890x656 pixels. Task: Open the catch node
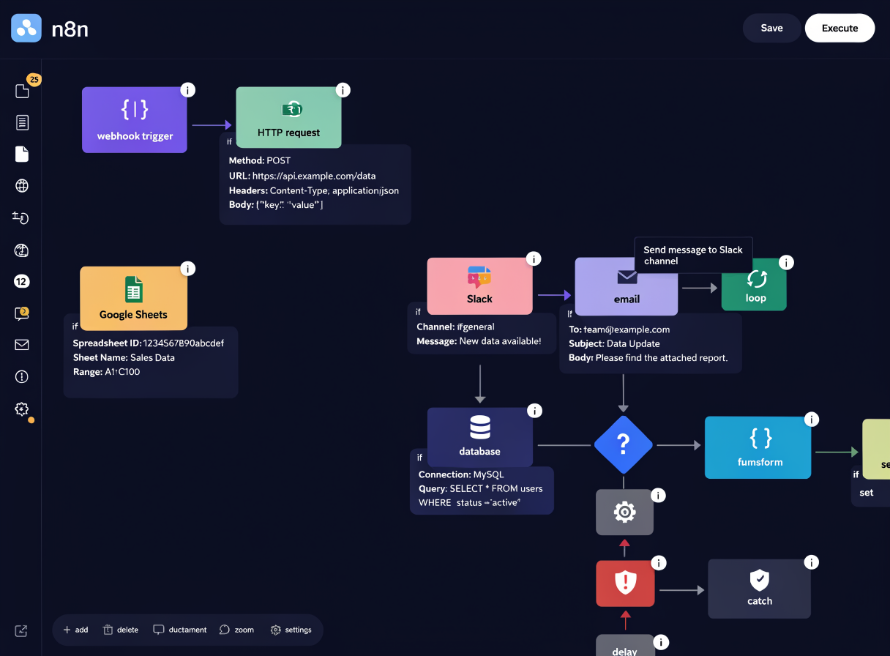[759, 589]
